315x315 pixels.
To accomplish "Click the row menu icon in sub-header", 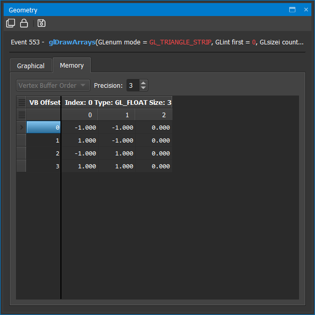I will (x=22, y=115).
